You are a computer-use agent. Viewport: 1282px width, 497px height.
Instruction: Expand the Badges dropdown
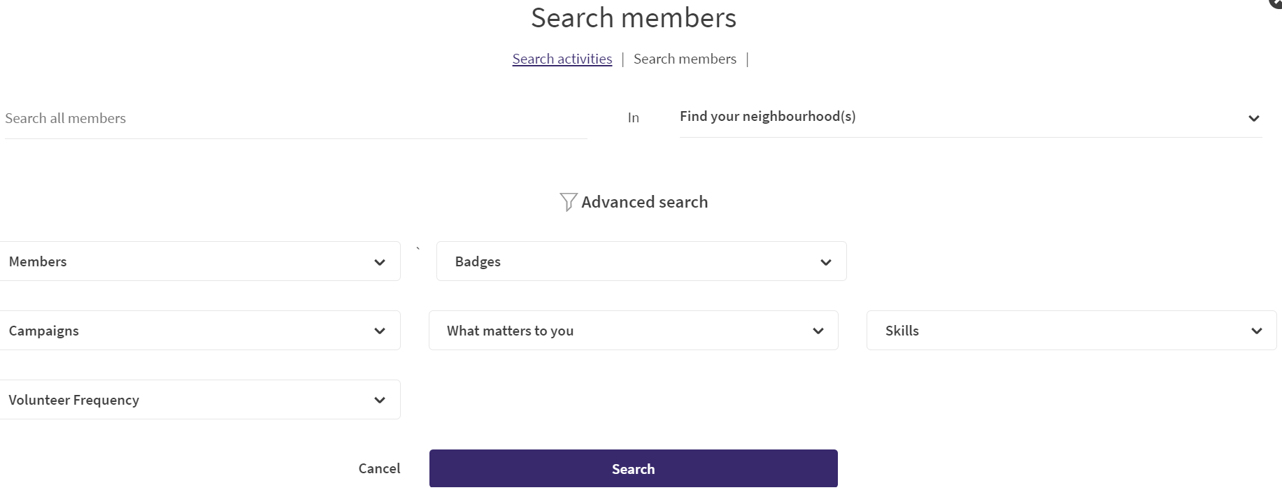pos(641,261)
